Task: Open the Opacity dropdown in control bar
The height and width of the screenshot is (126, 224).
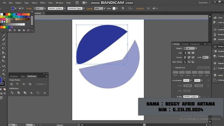Action: 104,8
